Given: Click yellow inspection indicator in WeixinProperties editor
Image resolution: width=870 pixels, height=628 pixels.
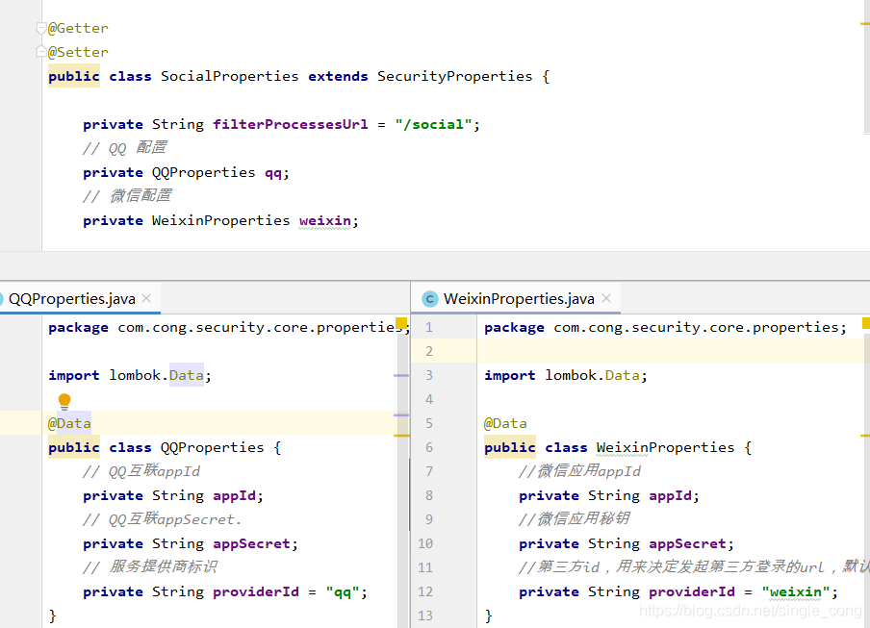Looking at the screenshot, I should pyautogui.click(x=866, y=324).
